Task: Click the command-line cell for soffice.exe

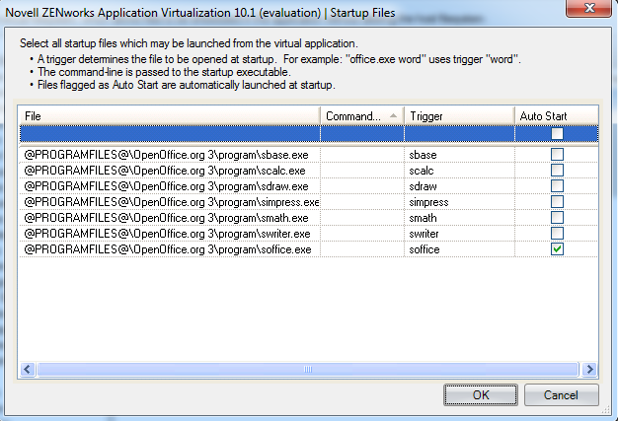Action: pos(362,249)
